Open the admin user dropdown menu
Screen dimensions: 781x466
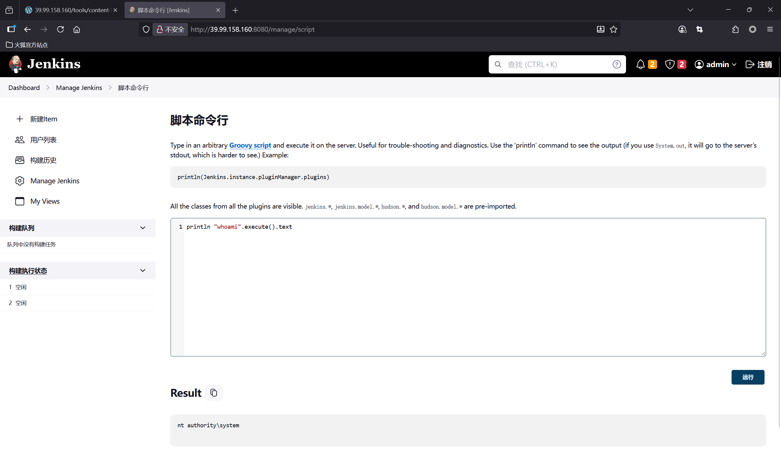tap(715, 64)
